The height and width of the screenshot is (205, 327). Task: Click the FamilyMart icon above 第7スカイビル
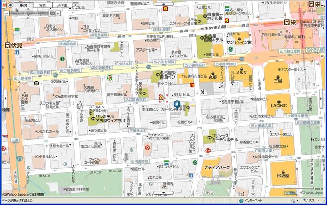tap(166, 163)
